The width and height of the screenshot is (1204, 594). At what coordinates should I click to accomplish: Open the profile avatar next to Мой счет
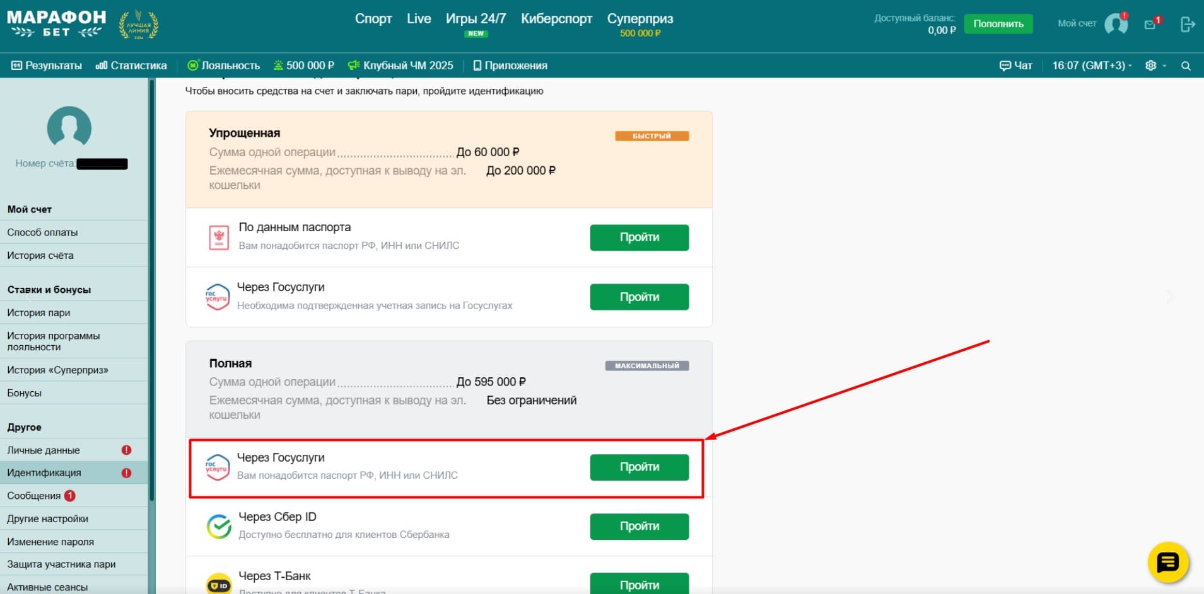1116,24
